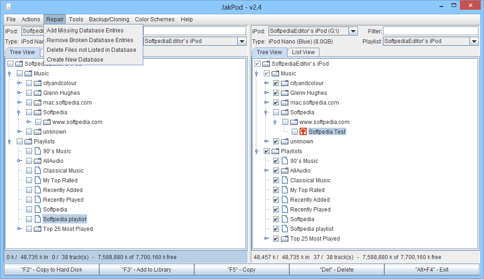This screenshot has width=484, height=279.
Task: Check the Music checkbox in left tree
Action: [20, 74]
